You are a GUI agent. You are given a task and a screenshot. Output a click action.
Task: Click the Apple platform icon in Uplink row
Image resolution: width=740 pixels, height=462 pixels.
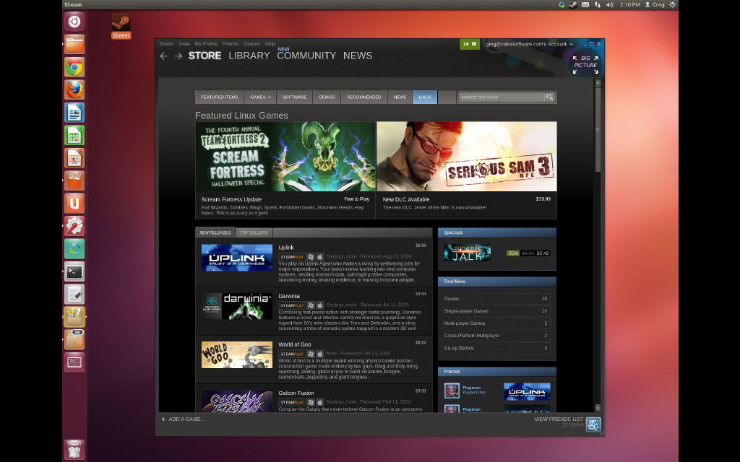point(320,257)
